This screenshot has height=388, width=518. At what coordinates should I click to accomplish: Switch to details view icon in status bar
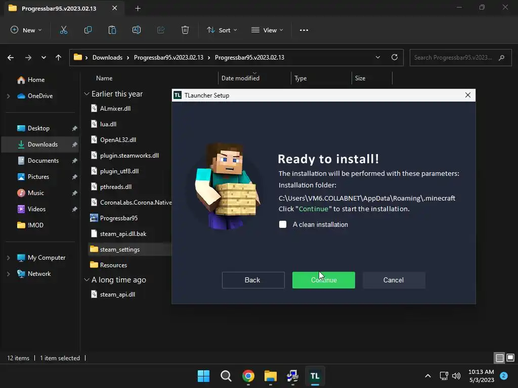point(499,358)
